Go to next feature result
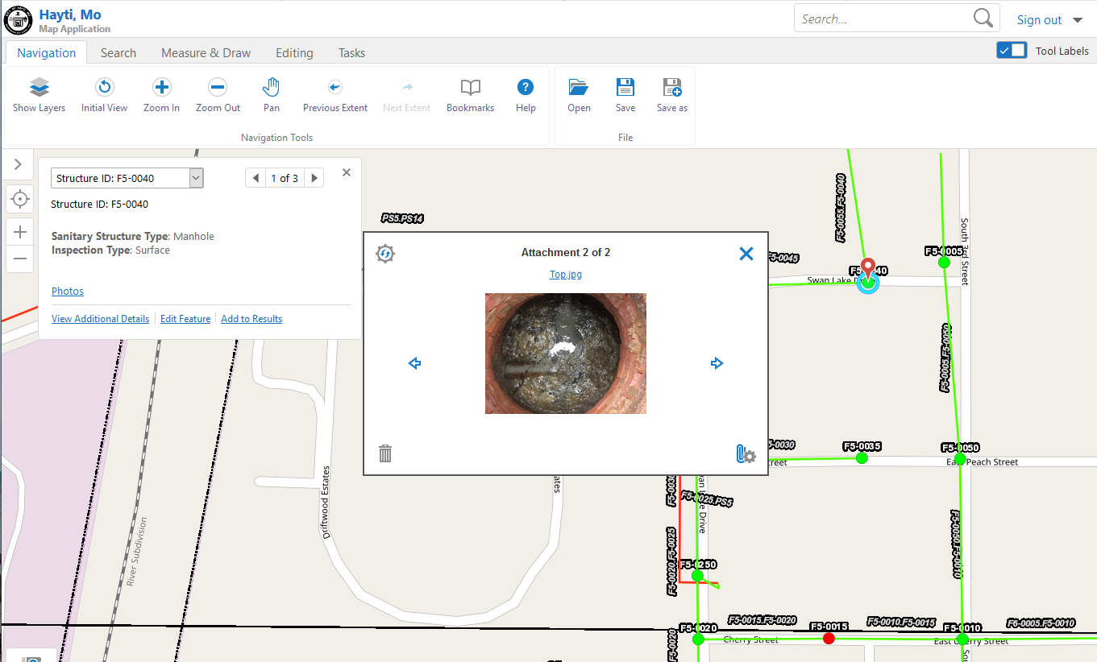The width and height of the screenshot is (1097, 662). tap(314, 178)
